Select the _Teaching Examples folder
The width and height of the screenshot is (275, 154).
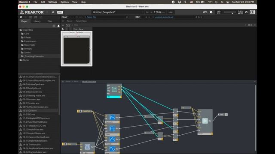(x=34, y=56)
